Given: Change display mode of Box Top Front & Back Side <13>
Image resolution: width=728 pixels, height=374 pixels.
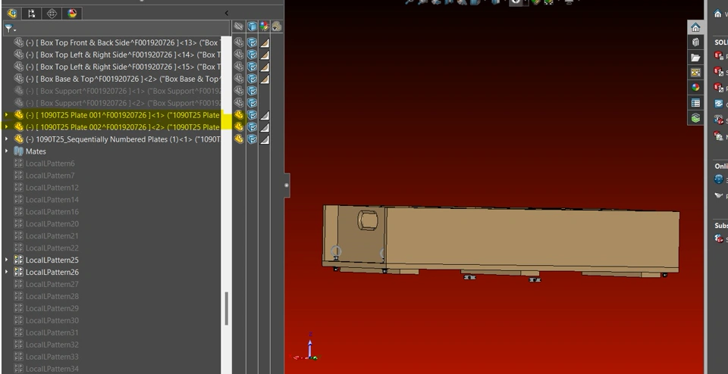Looking at the screenshot, I should [x=252, y=42].
